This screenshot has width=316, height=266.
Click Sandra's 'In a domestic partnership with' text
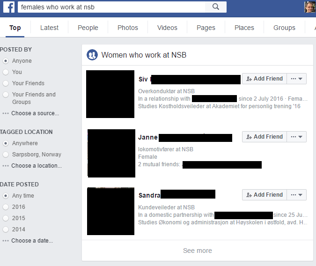pyautogui.click(x=176, y=215)
